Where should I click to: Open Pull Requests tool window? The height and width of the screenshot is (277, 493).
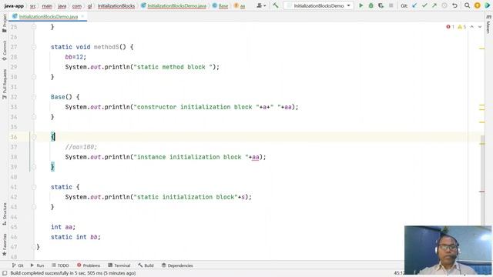(x=5, y=84)
